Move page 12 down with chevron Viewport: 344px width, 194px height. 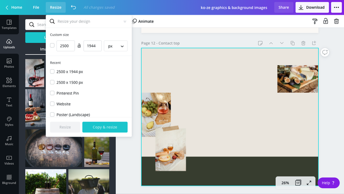(x=282, y=43)
